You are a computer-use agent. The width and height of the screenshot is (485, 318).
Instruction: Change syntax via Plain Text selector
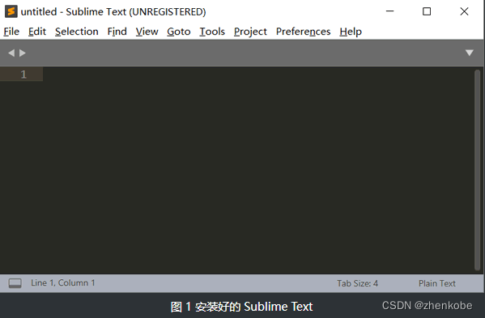pyautogui.click(x=437, y=283)
